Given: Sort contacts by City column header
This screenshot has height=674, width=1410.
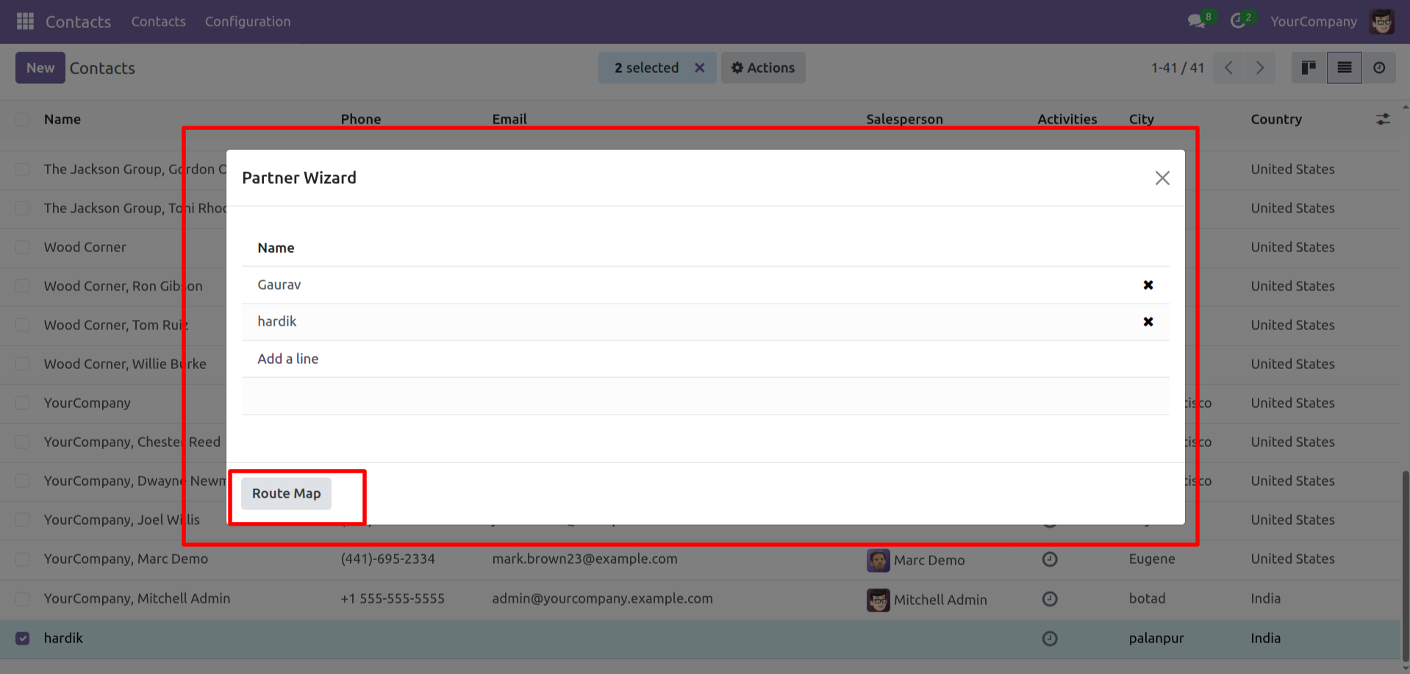Looking at the screenshot, I should tap(1142, 119).
